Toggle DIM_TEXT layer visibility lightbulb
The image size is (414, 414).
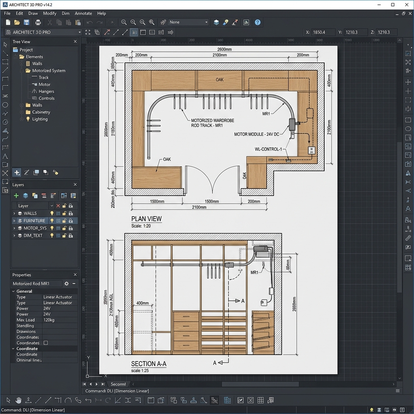click(52, 236)
